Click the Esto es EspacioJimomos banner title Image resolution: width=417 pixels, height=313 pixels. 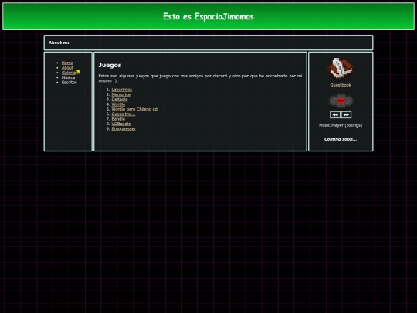click(x=208, y=16)
